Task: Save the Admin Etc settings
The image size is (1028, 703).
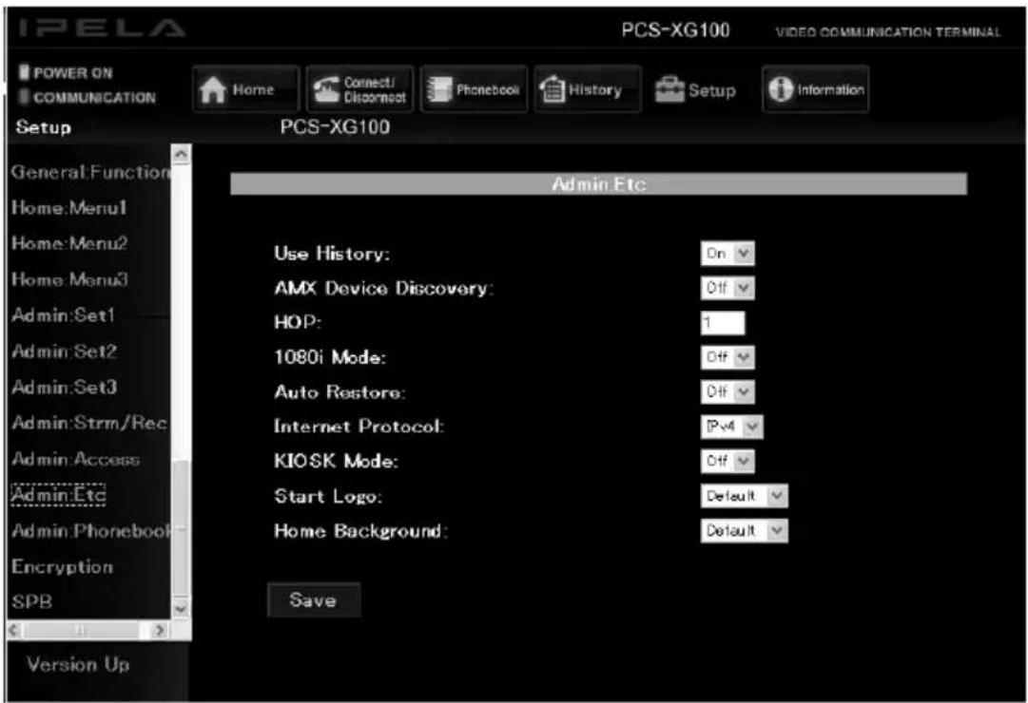Action: pyautogui.click(x=314, y=599)
